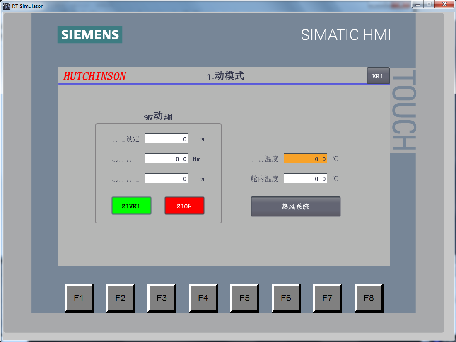Image resolution: width=456 pixels, height=342 pixels.
Task: Click the gray button in the header's top-right corner
Action: [x=378, y=76]
